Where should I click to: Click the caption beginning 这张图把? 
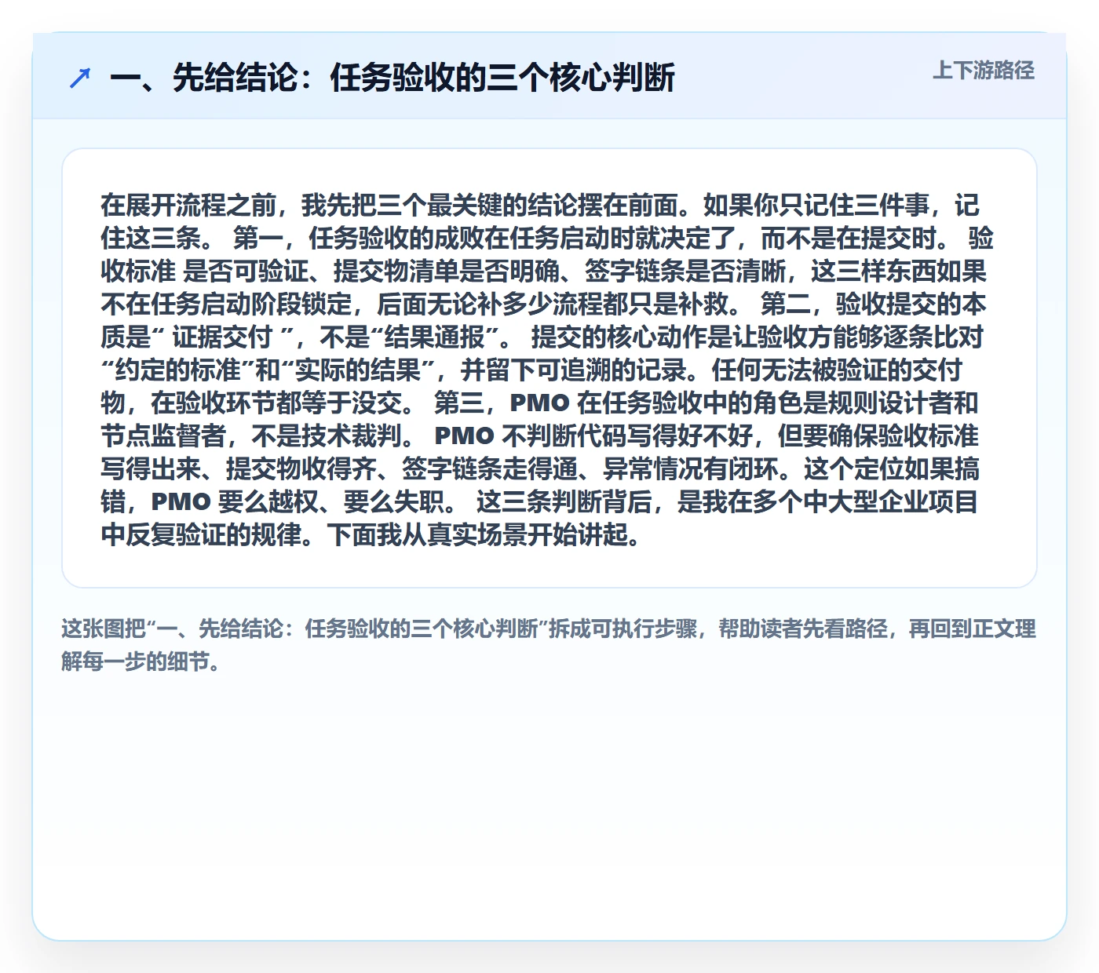549,645
